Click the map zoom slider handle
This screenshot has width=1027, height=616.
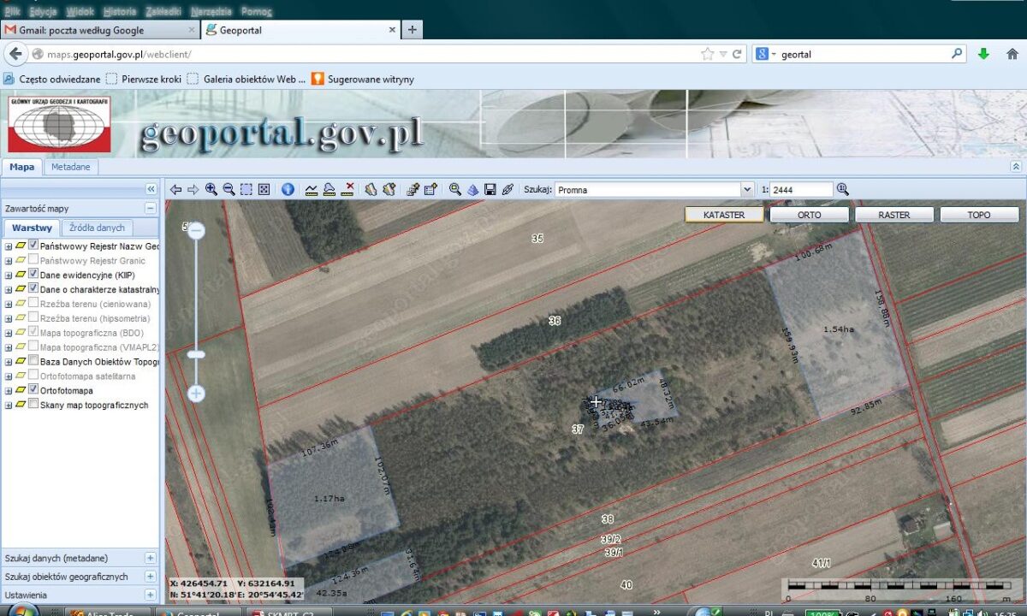tap(196, 353)
